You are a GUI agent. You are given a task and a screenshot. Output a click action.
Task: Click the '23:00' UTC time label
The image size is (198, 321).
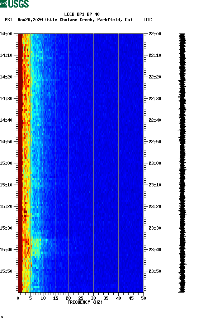point(155,163)
